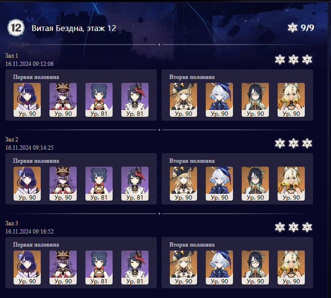Select Raiden Shogun portrait in Зал 1

[27, 100]
